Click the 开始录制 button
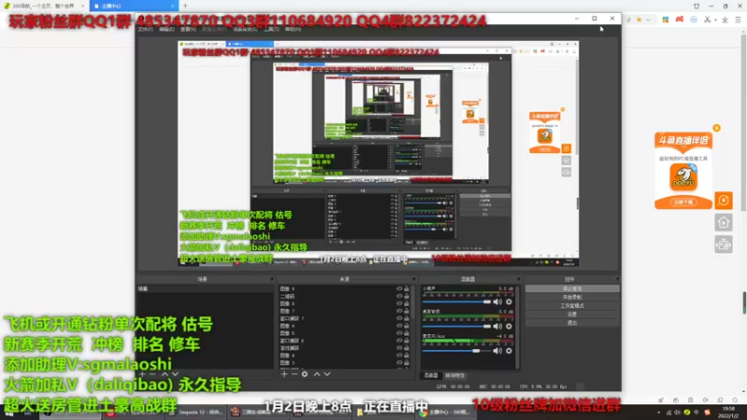 point(572,297)
